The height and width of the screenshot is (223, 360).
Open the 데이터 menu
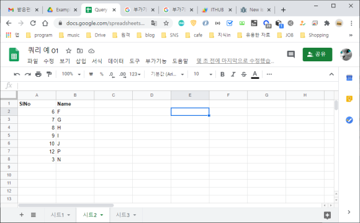(x=115, y=61)
